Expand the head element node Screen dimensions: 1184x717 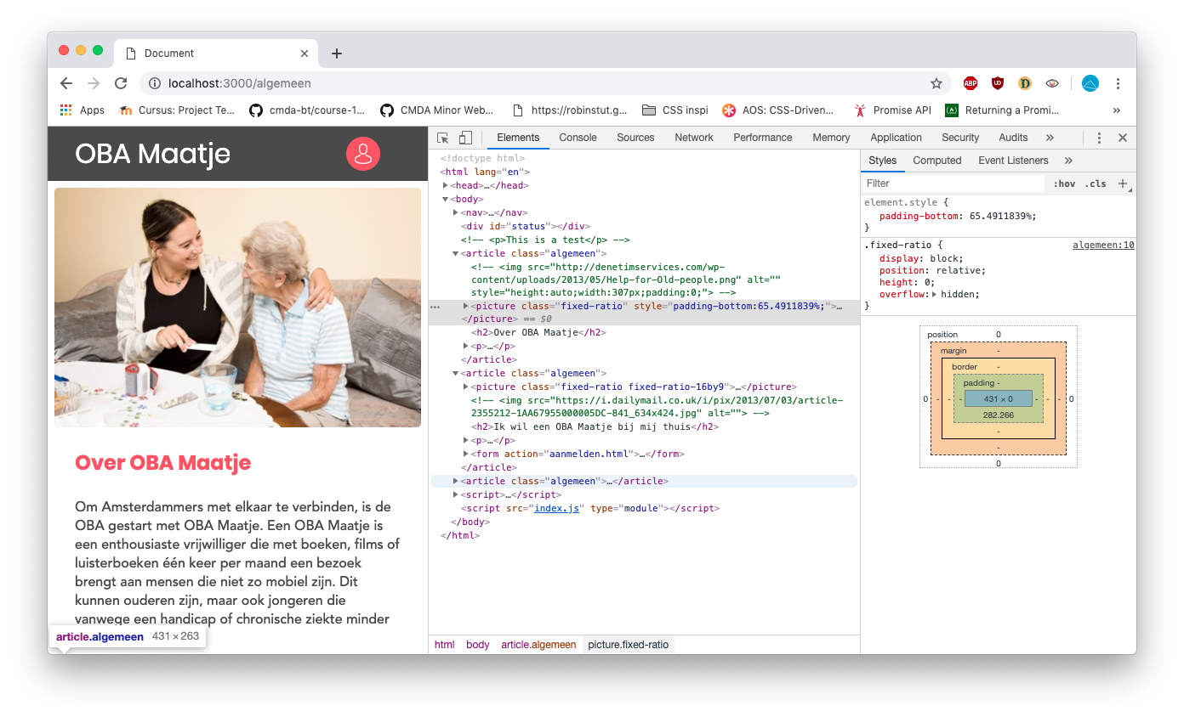(x=446, y=185)
